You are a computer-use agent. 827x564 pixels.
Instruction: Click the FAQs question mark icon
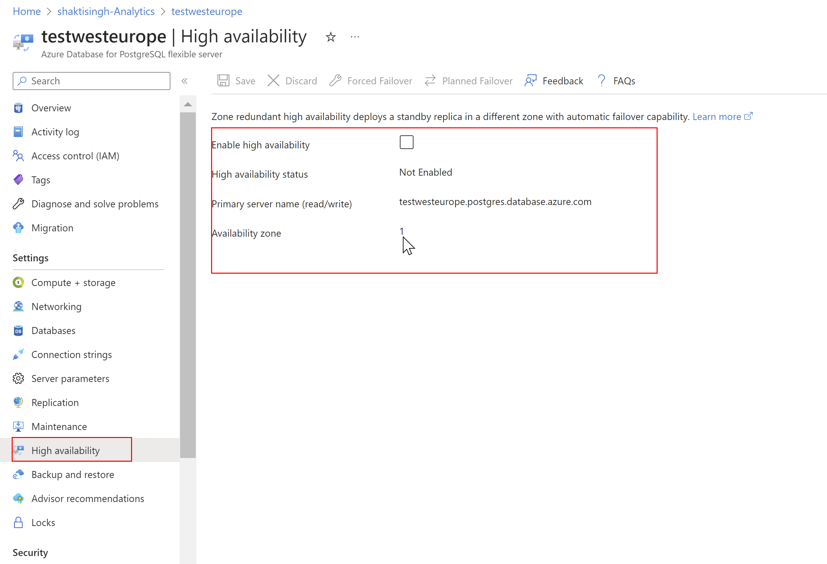pos(601,80)
